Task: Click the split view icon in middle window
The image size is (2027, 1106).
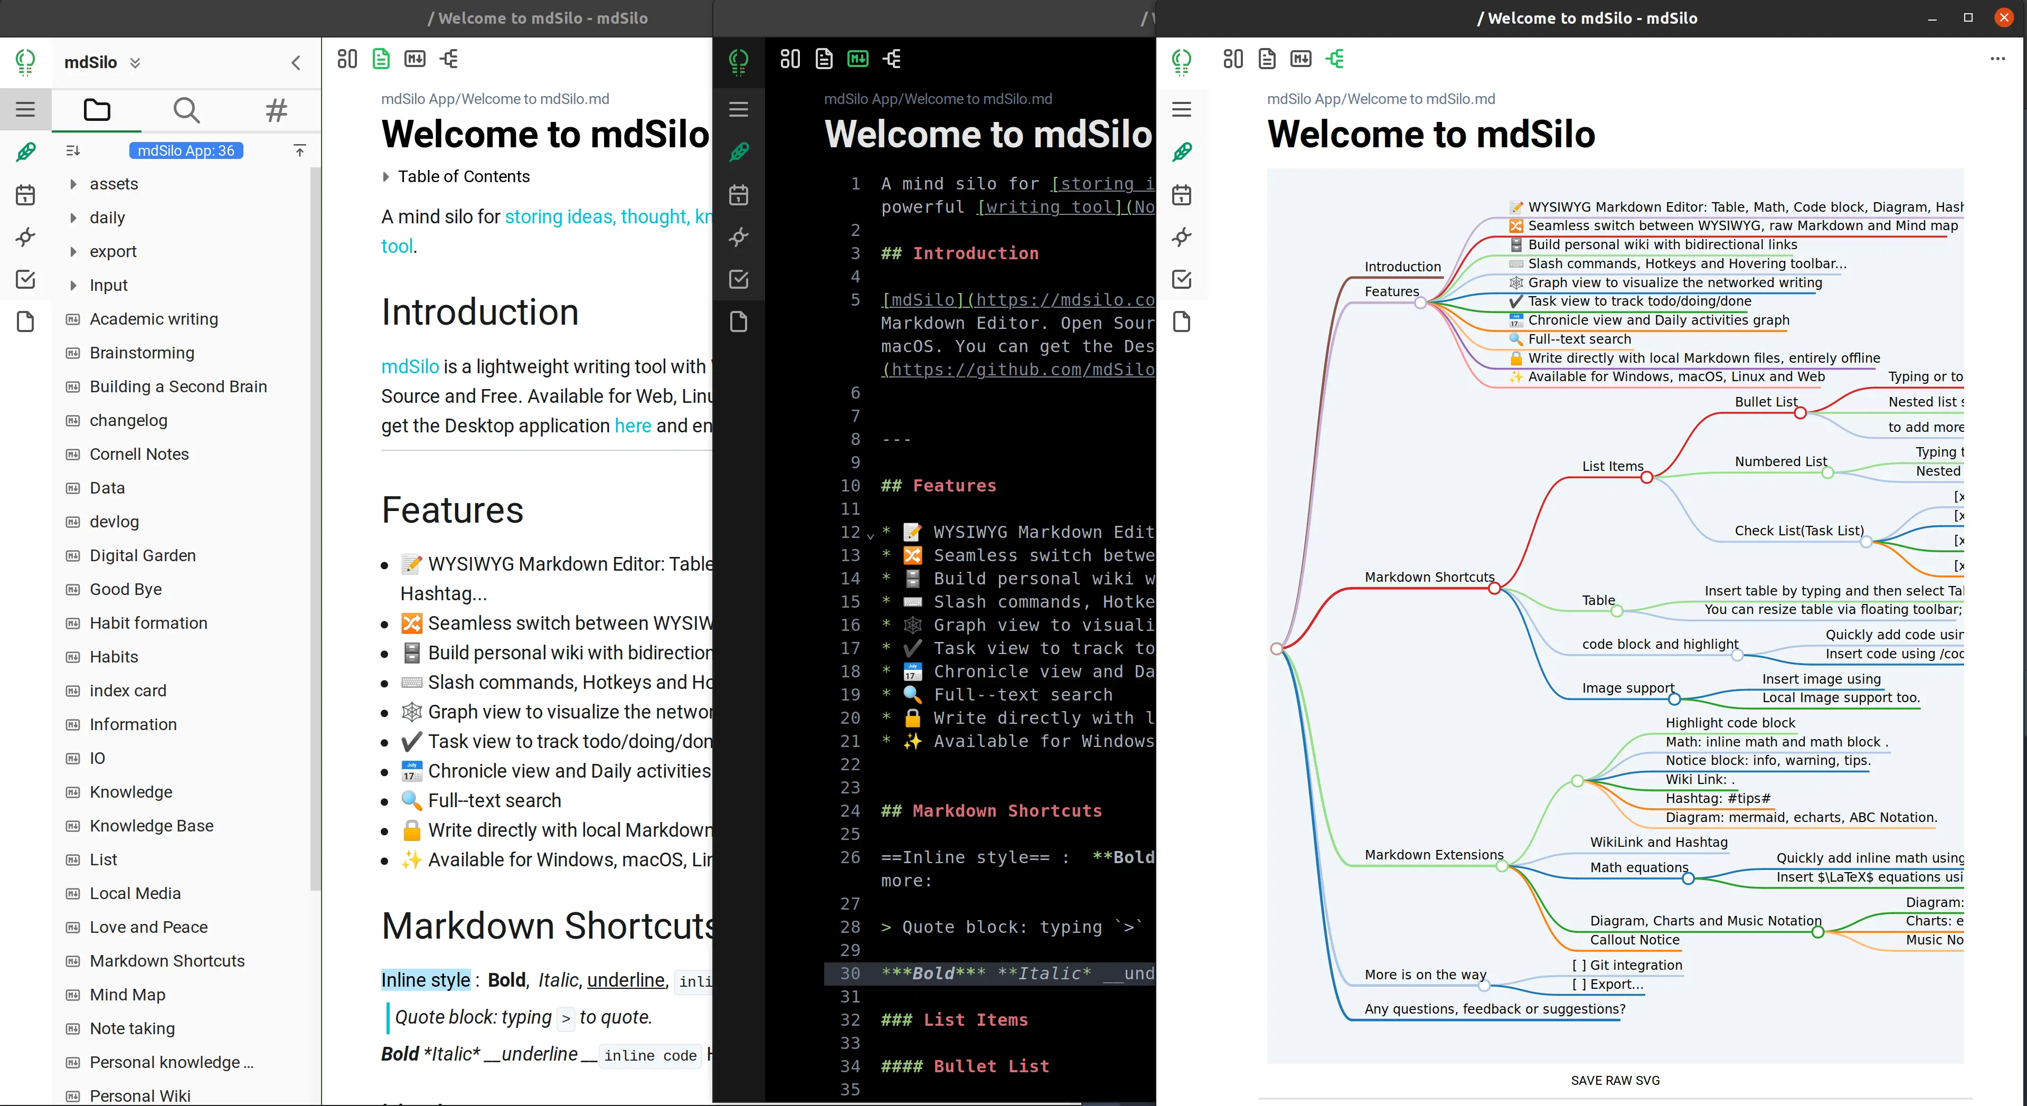Action: 790,59
